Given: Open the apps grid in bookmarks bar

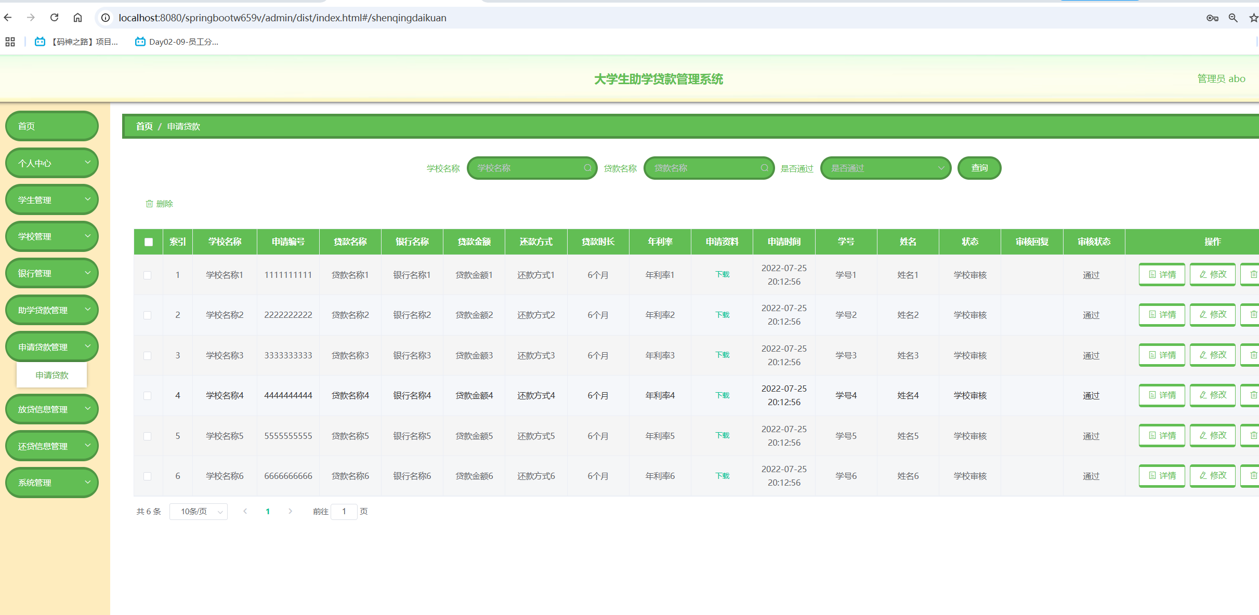Looking at the screenshot, I should point(10,42).
